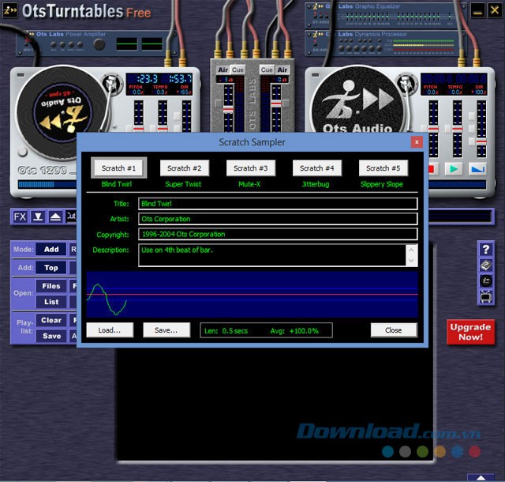Click the FX effects icon
The image size is (505, 482).
coord(20,217)
